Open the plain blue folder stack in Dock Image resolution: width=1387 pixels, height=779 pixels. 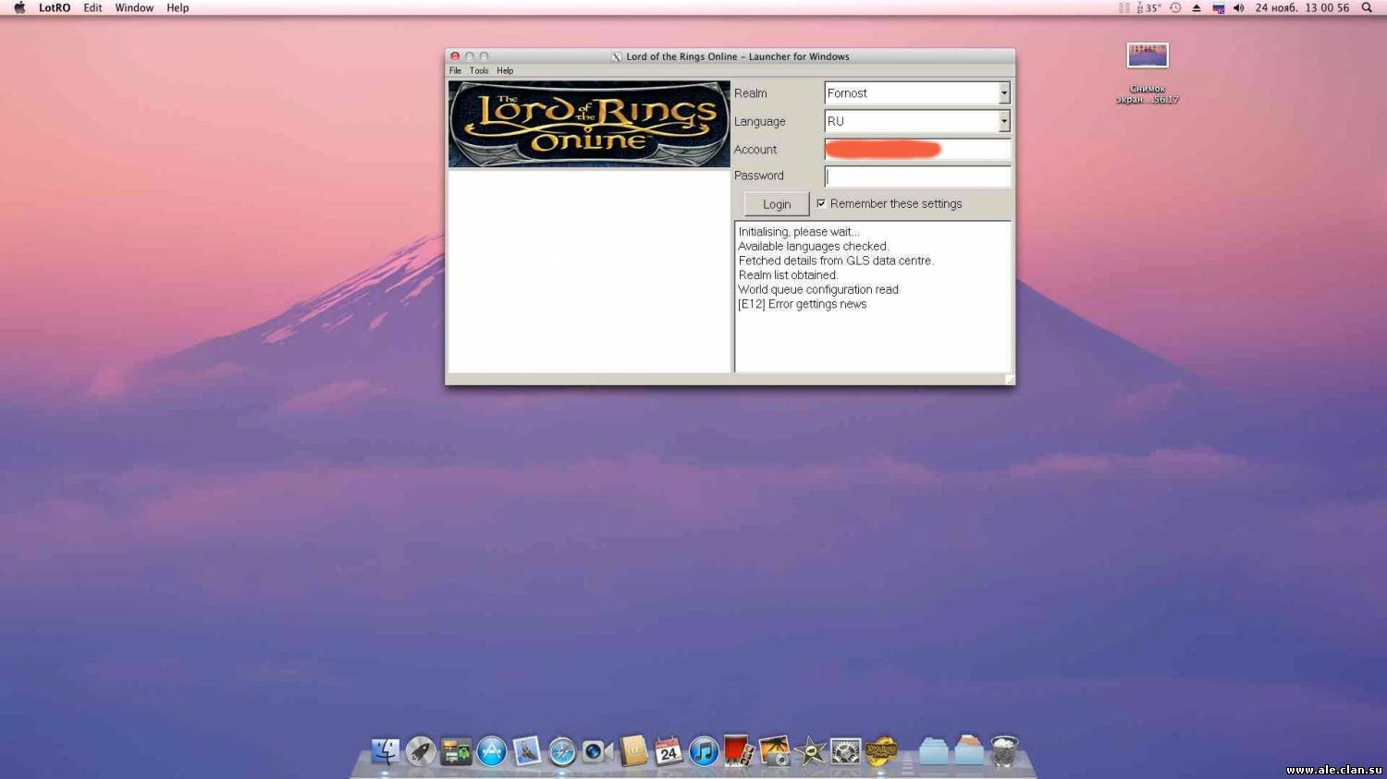pyautogui.click(x=934, y=751)
